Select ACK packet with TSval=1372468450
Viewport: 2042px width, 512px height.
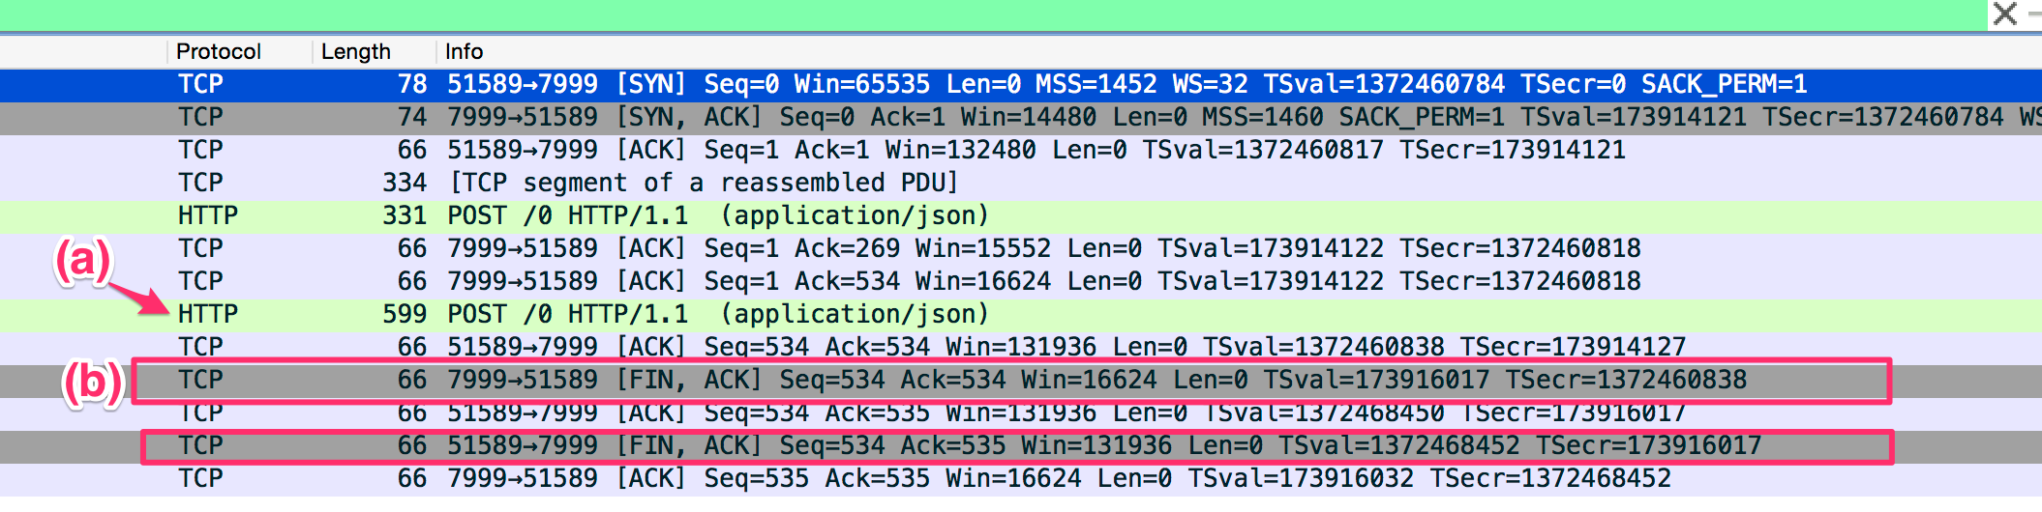click(x=1021, y=413)
